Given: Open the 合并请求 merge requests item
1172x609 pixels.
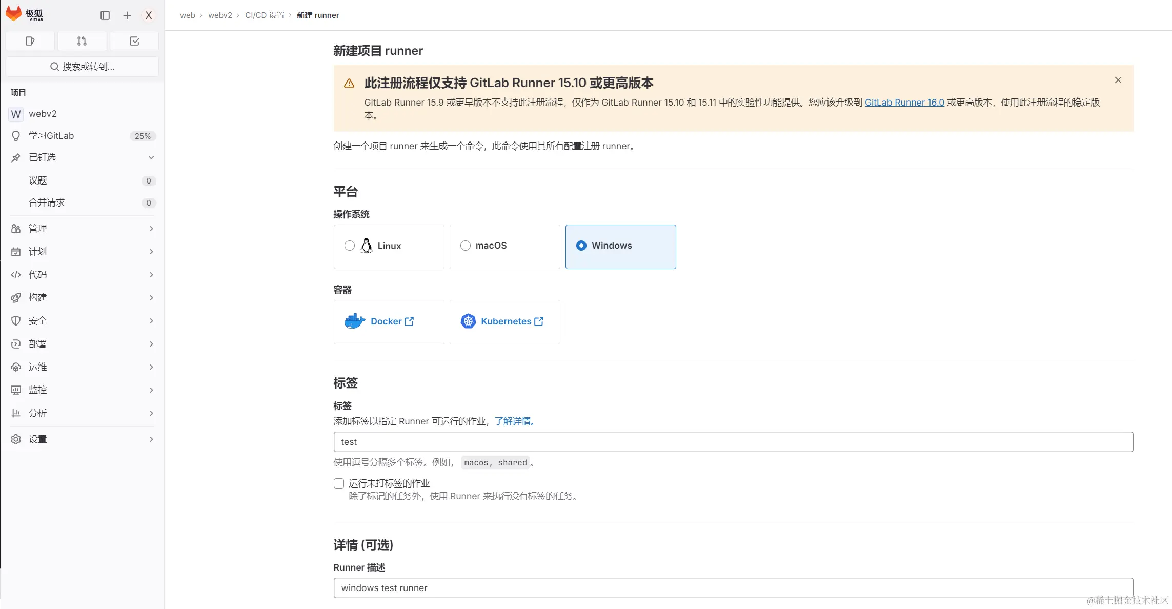Looking at the screenshot, I should [47, 202].
